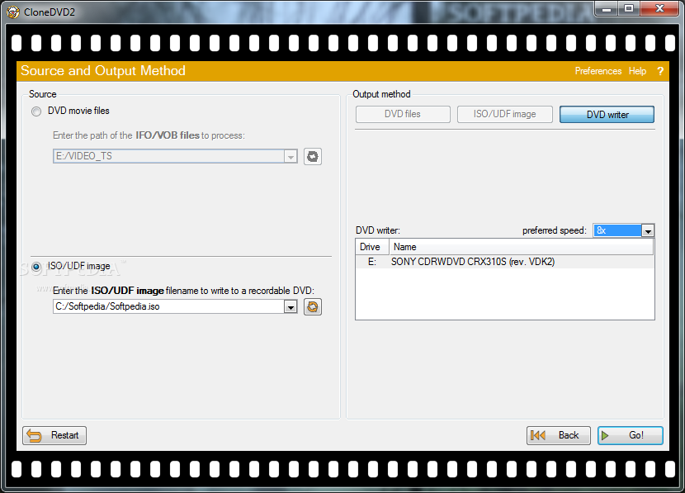The image size is (685, 493).
Task: Go Back to the previous step
Action: pyautogui.click(x=558, y=435)
